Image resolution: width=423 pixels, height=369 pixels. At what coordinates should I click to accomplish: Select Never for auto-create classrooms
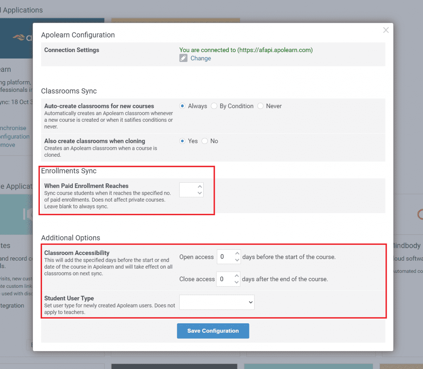260,106
